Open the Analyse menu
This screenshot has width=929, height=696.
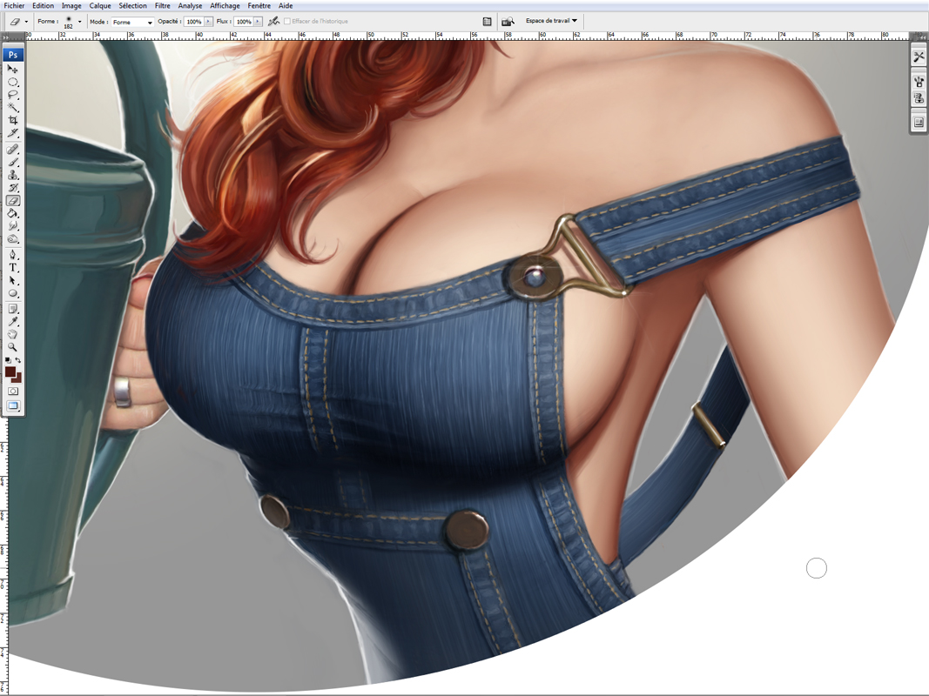point(190,5)
